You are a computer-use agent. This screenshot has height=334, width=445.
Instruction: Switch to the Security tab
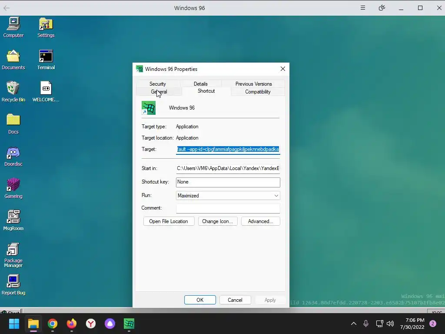click(x=158, y=84)
